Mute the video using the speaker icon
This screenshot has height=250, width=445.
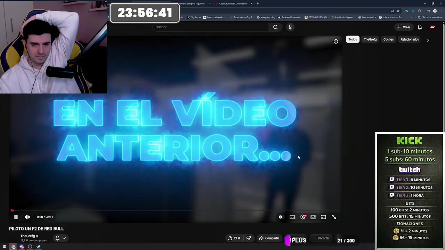coord(27,217)
